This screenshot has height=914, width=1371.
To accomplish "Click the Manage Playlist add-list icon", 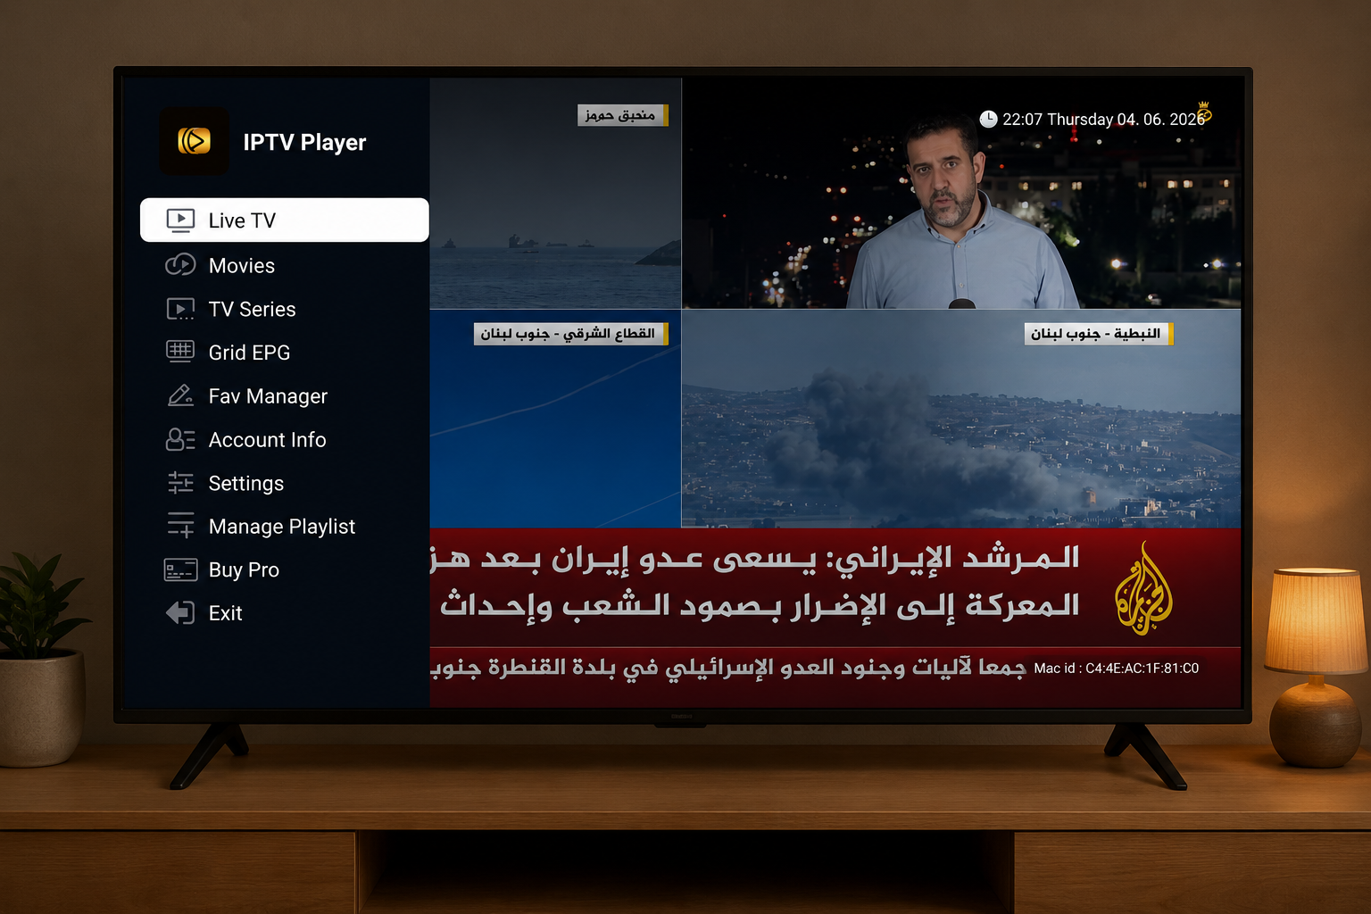I will 180,526.
